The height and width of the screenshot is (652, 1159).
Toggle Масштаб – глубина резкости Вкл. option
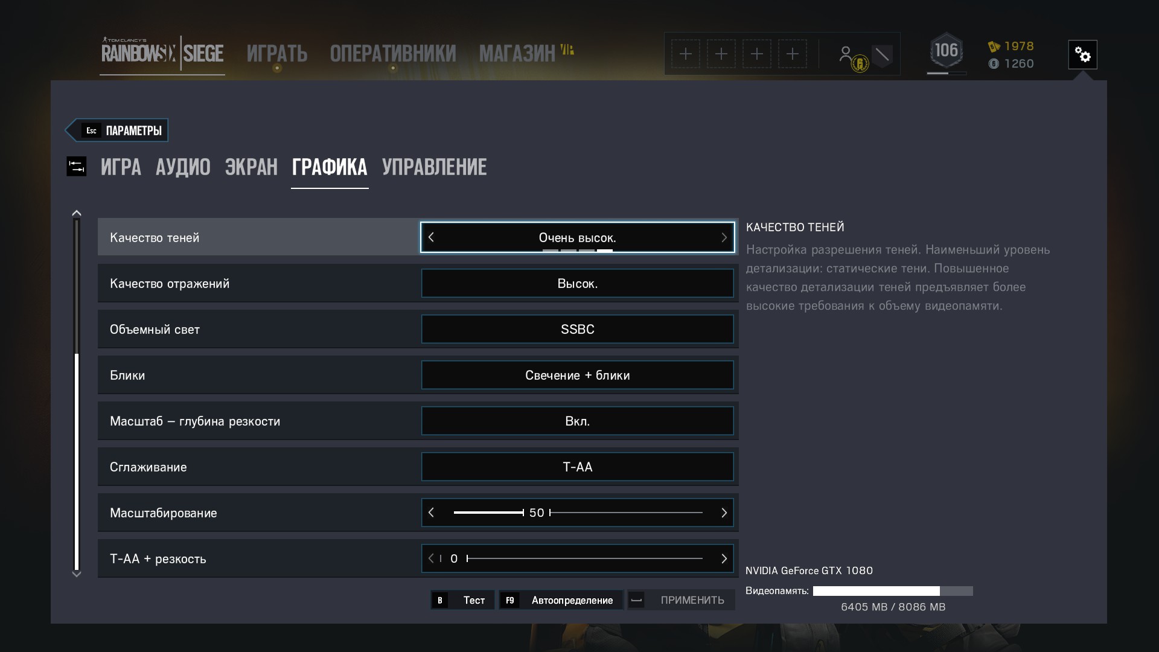(x=578, y=421)
